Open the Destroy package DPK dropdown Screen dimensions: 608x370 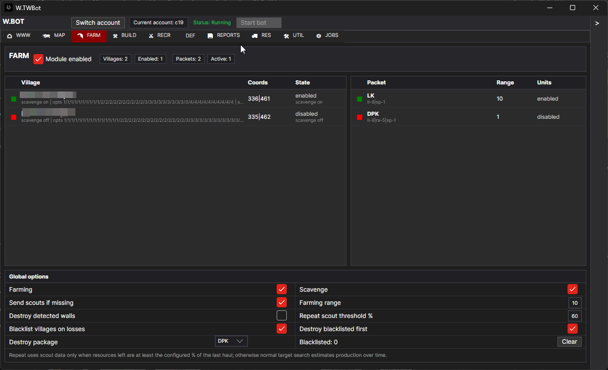pos(231,341)
